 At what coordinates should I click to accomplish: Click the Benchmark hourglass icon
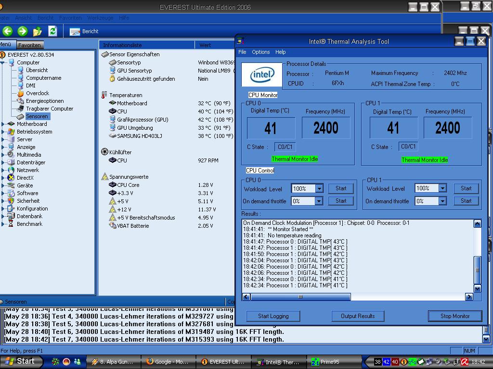point(11,224)
